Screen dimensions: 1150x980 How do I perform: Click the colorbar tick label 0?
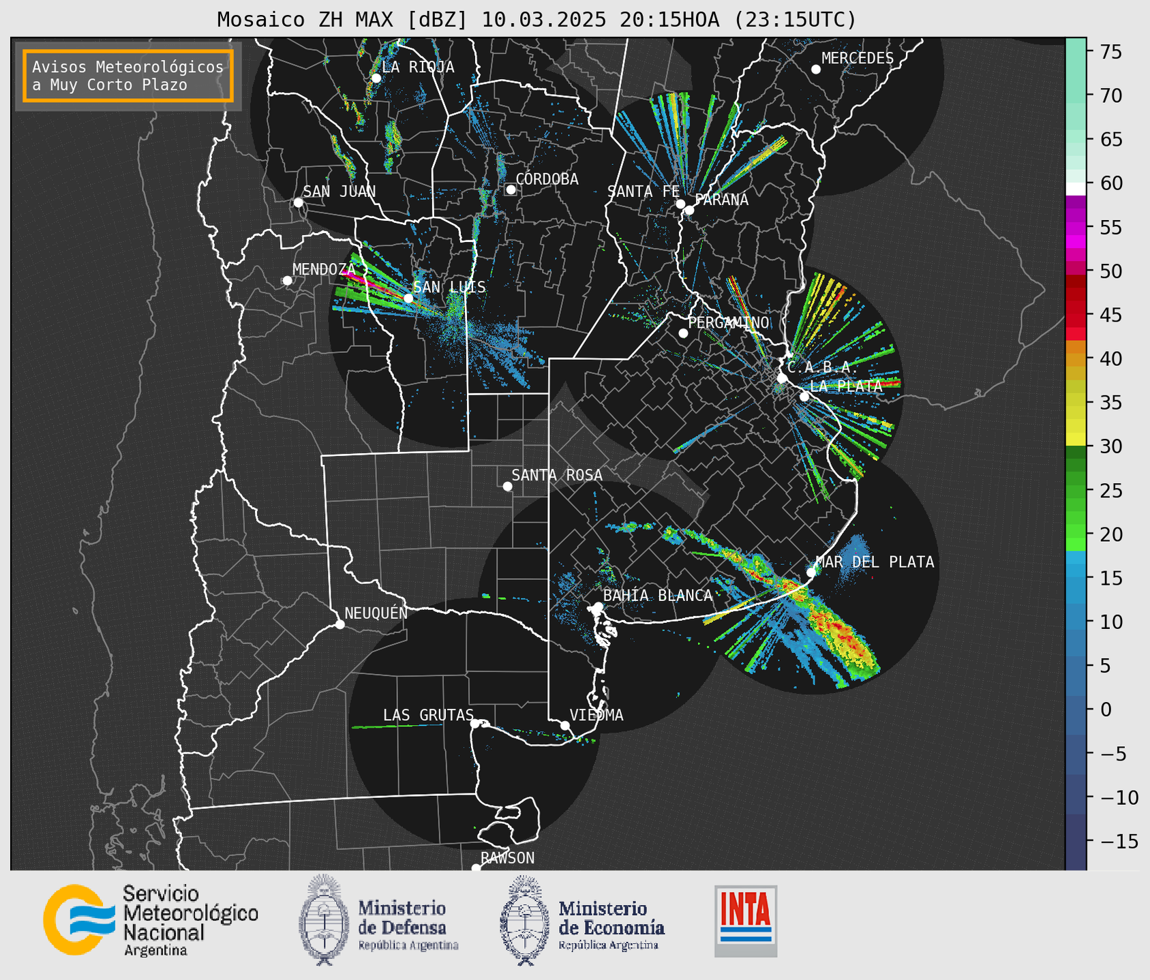1106,709
